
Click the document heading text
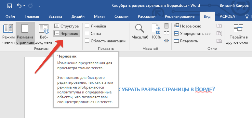click(166, 89)
